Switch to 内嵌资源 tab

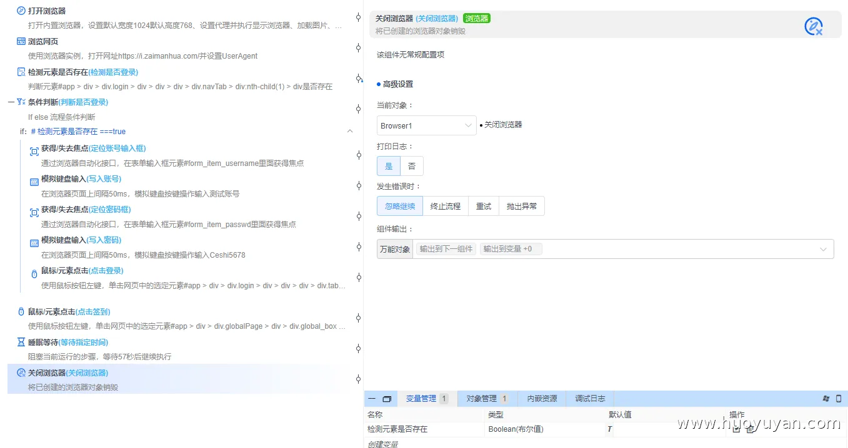(x=542, y=398)
